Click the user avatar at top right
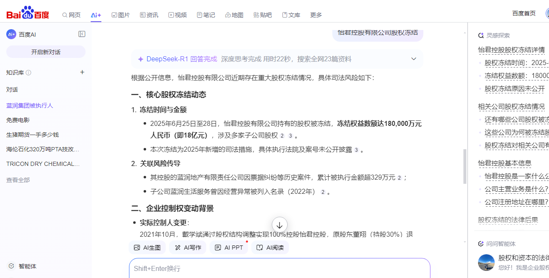 pos(546,13)
